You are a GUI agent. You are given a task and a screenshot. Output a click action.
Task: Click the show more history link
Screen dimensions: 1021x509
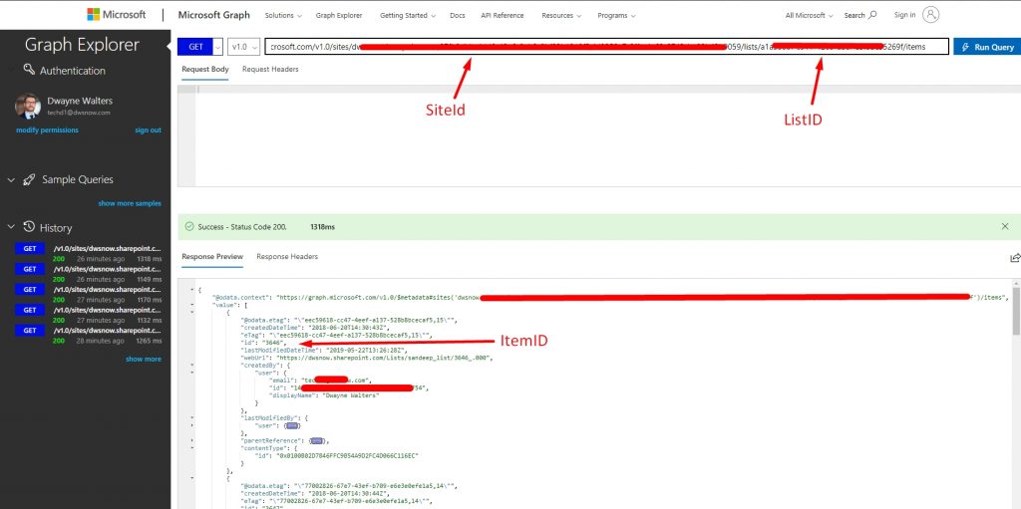144,359
